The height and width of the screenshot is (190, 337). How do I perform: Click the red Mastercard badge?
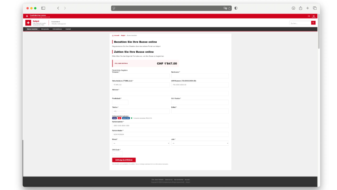click(119, 118)
